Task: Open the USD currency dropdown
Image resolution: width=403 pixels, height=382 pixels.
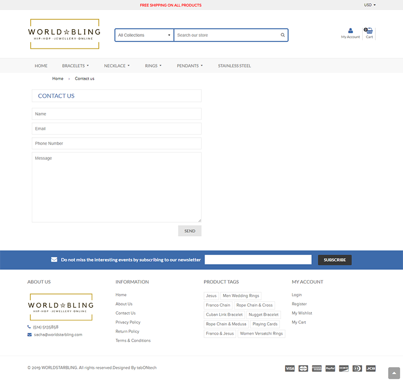Action: point(370,5)
